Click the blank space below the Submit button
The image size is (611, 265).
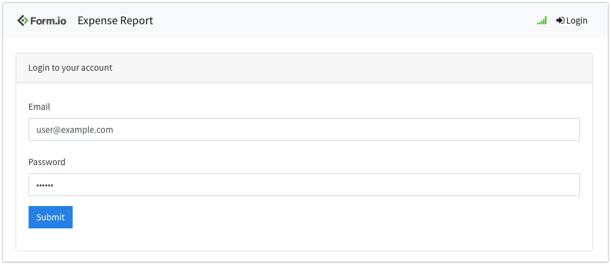[x=50, y=240]
